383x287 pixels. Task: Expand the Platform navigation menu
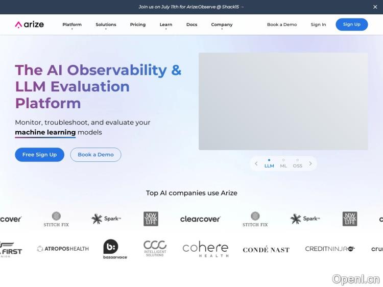[x=72, y=25]
